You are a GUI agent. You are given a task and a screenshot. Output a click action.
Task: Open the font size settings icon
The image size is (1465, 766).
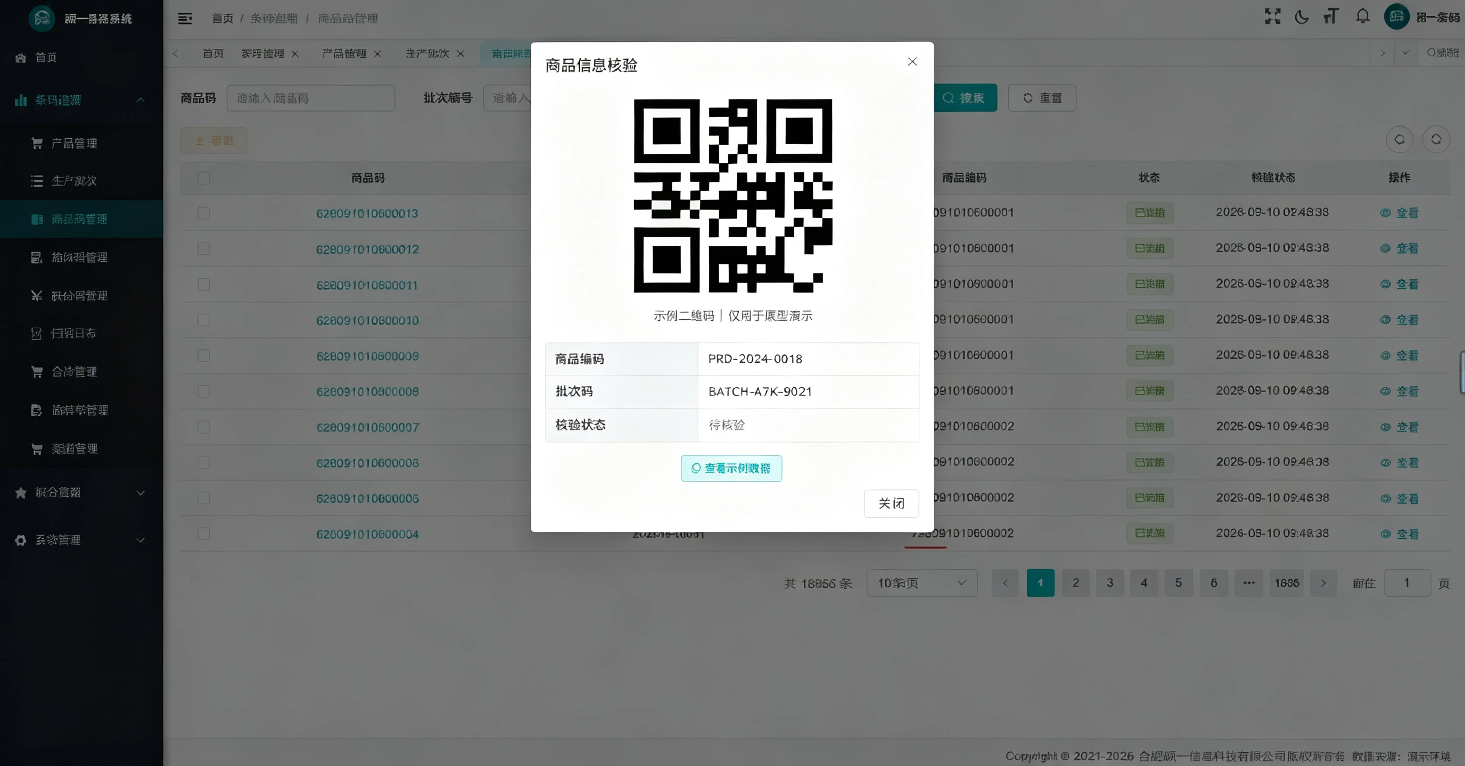click(x=1331, y=16)
